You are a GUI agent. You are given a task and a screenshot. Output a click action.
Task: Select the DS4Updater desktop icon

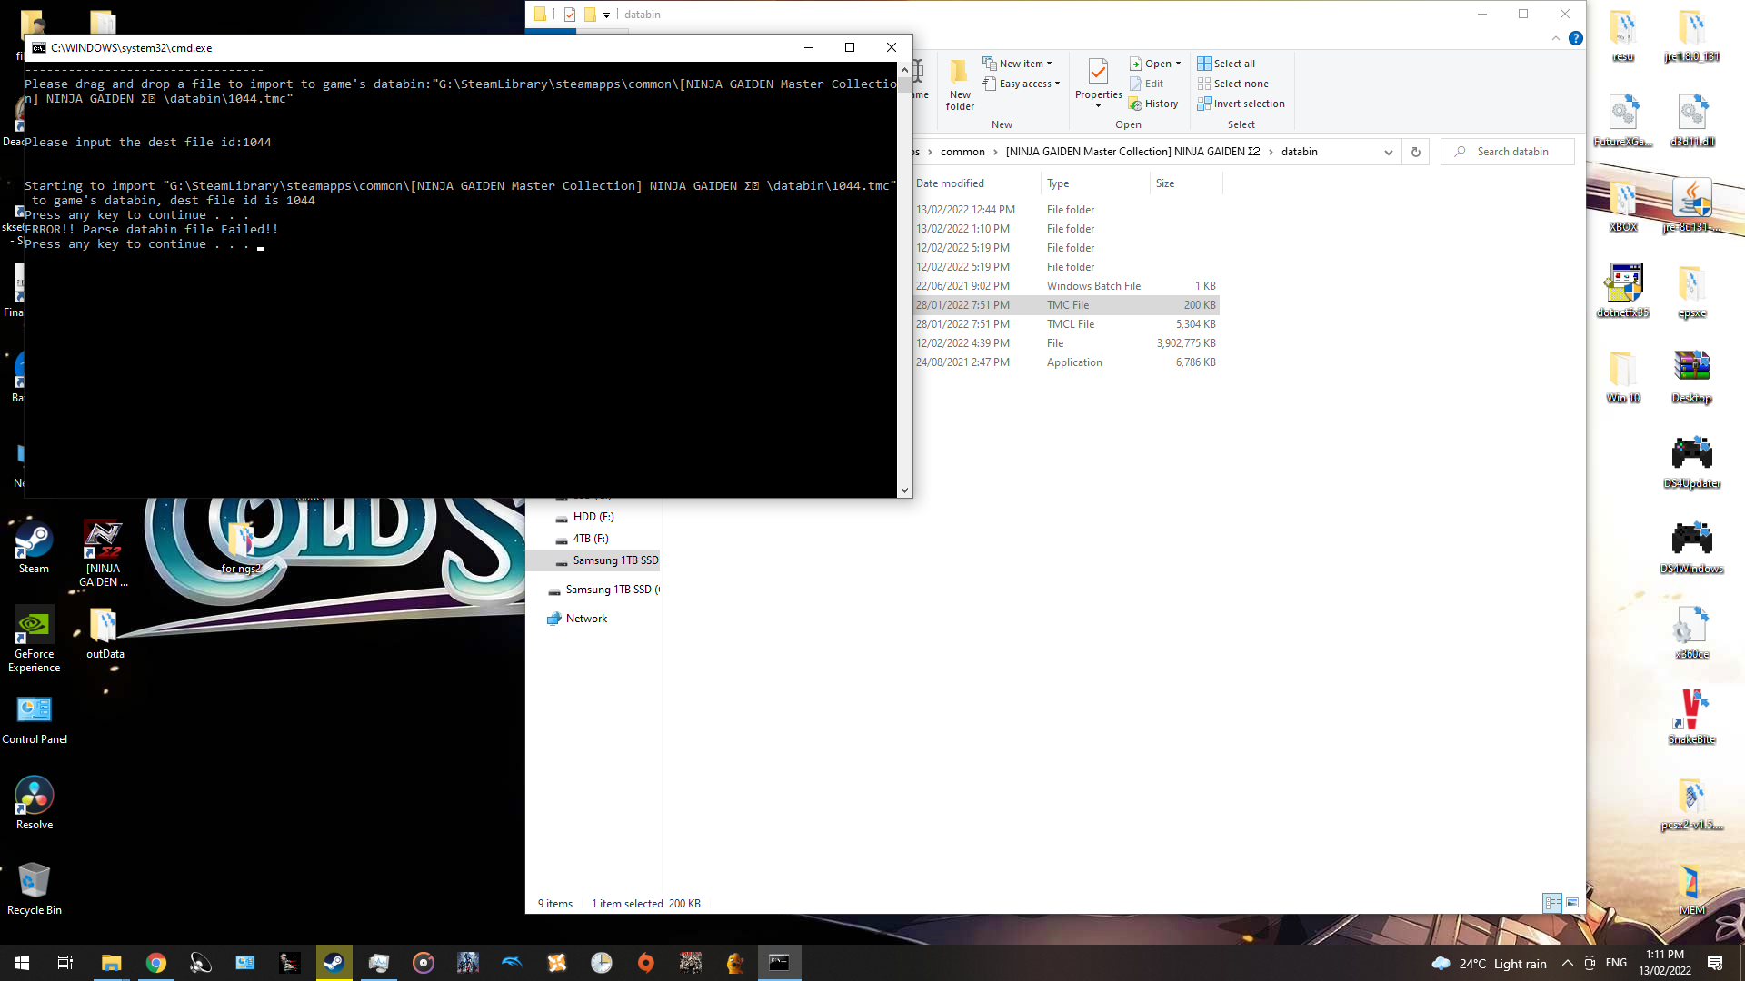[x=1691, y=461]
